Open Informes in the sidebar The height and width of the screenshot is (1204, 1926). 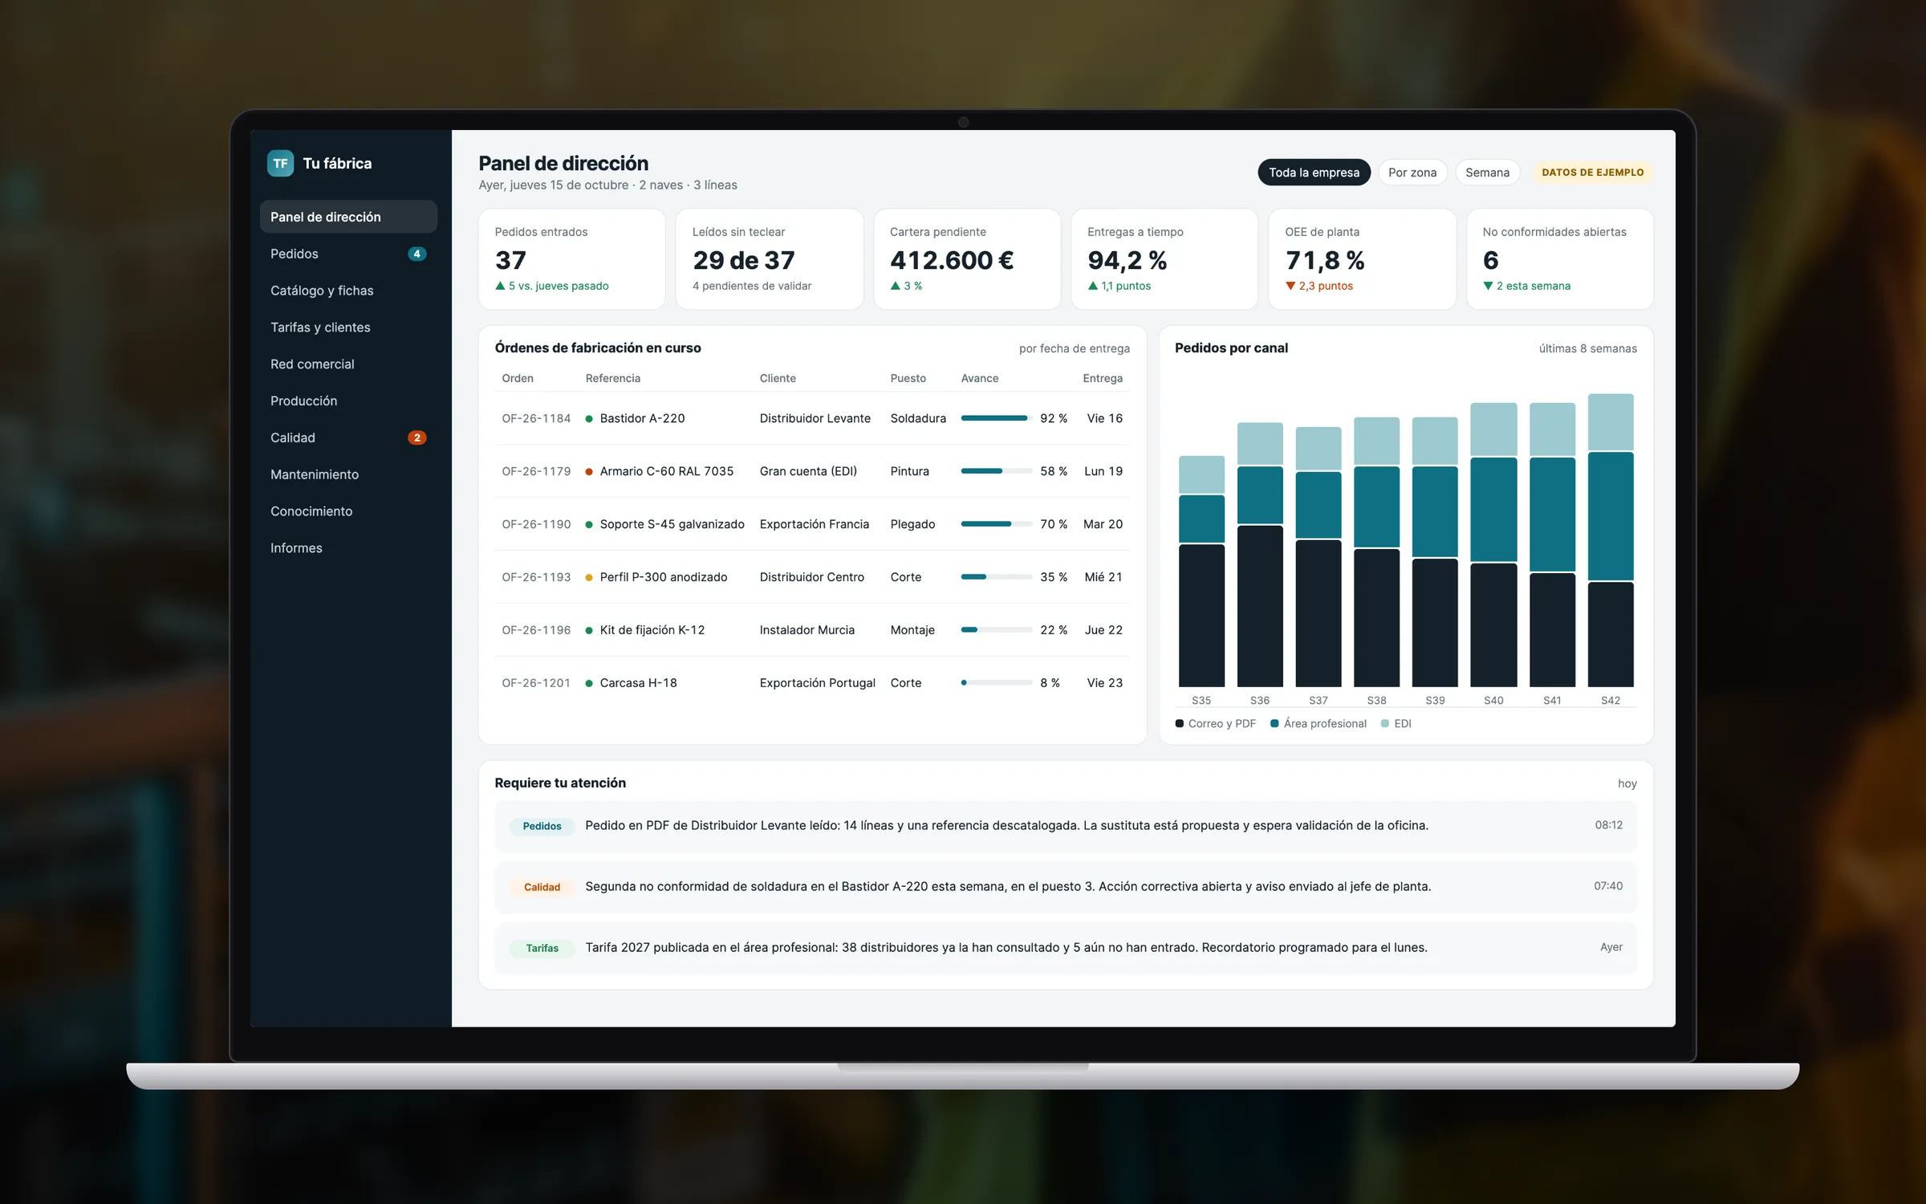[348, 548]
